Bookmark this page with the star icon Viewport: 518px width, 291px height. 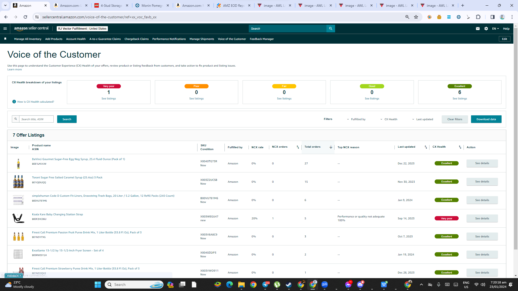(x=416, y=17)
